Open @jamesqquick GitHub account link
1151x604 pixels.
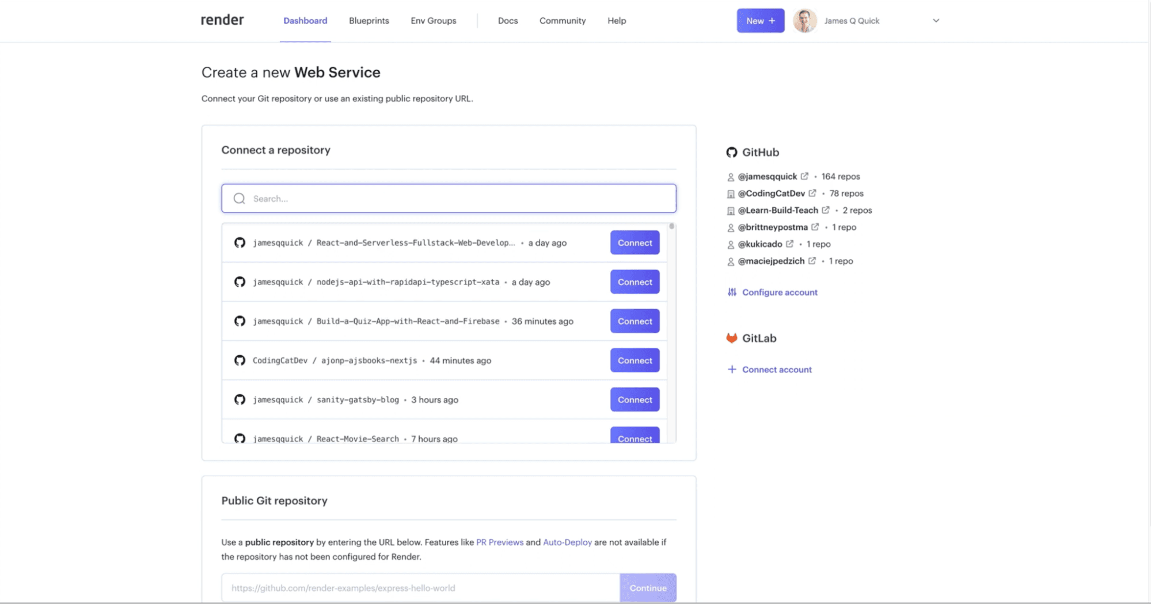768,177
